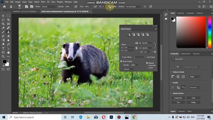Reset default foreground and background colors
This screenshot has width=213, height=120.
(x=3, y=65)
